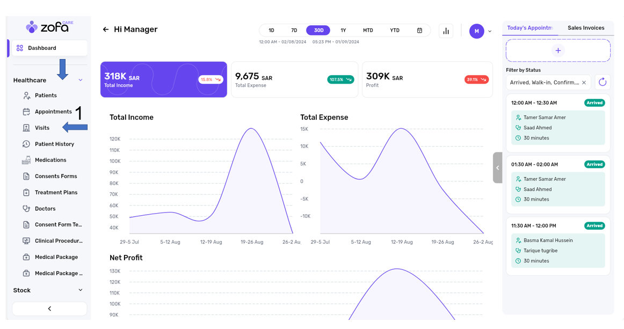Click the bar chart view icon

tap(446, 31)
